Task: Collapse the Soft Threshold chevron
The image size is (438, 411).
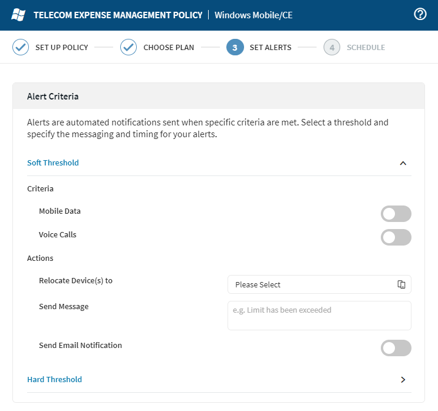Action: tap(403, 163)
